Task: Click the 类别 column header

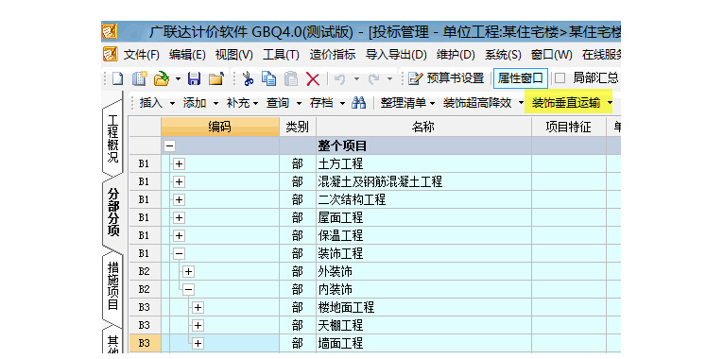Action: point(298,127)
